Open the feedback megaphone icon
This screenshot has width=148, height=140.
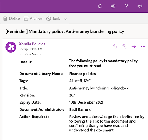(x=140, y=6)
